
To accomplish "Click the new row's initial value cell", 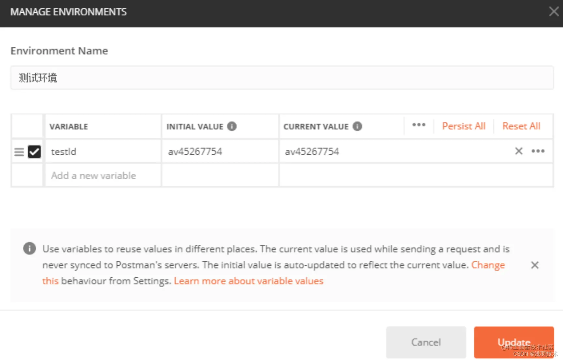I will (220, 175).
